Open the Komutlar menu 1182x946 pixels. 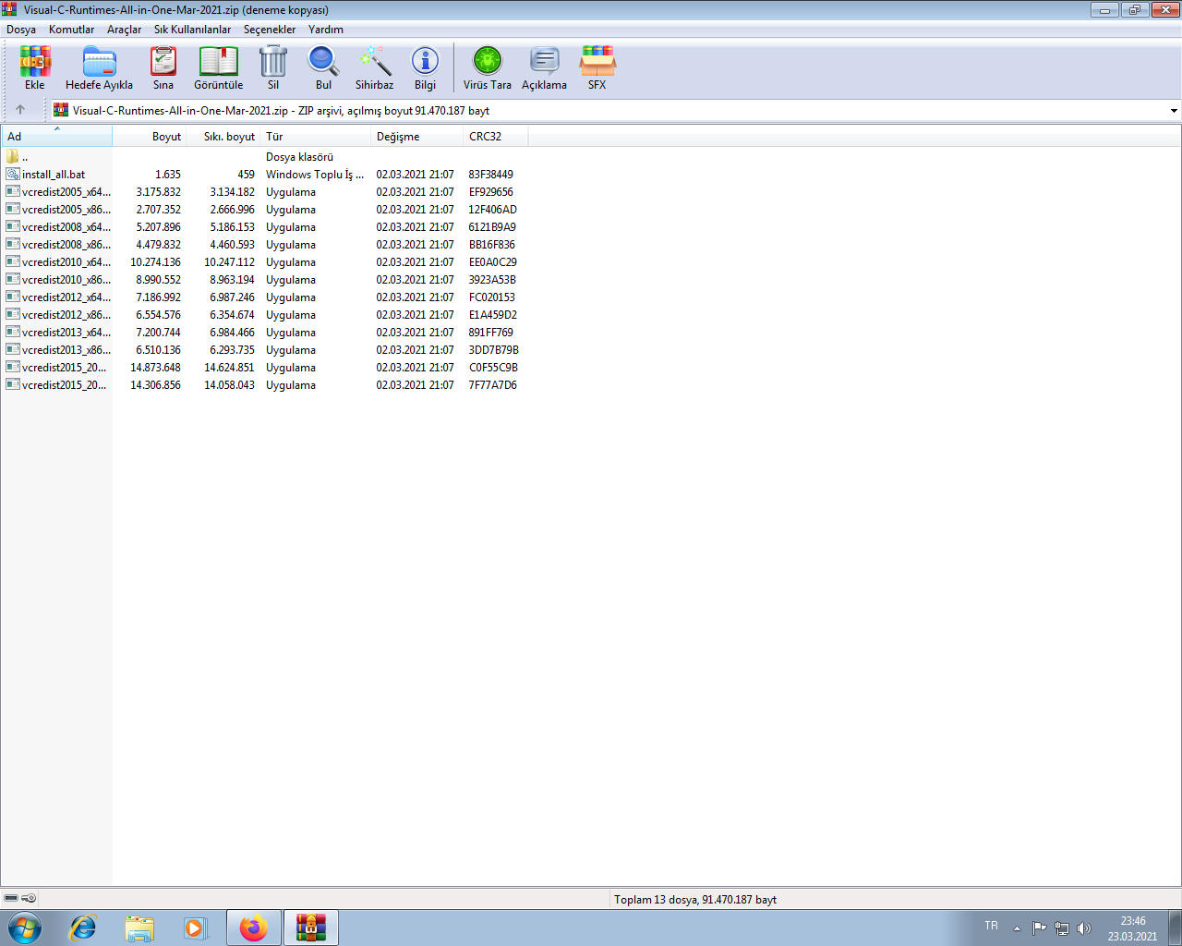point(72,30)
